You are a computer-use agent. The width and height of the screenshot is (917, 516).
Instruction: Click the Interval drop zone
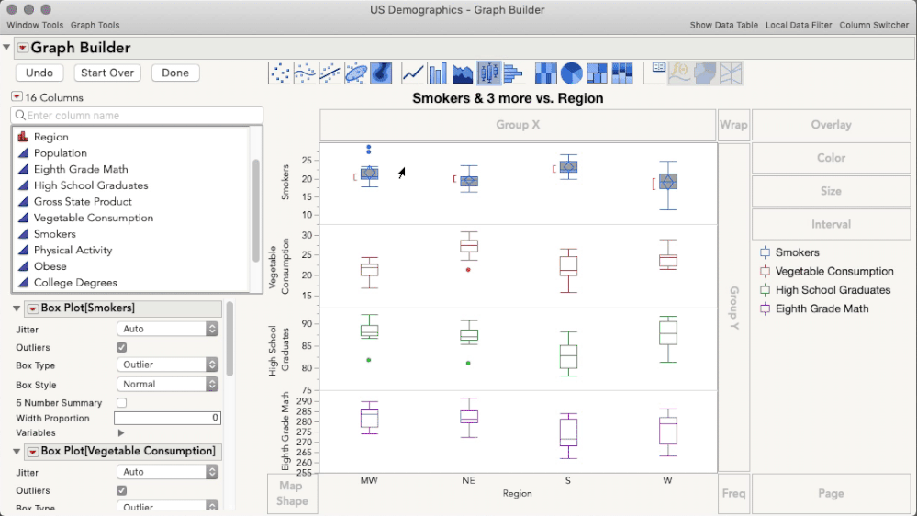pos(831,225)
